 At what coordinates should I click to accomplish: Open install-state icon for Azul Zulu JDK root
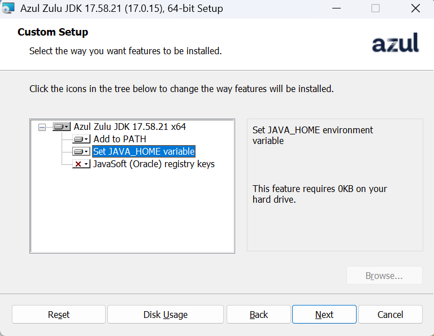pyautogui.click(x=62, y=126)
